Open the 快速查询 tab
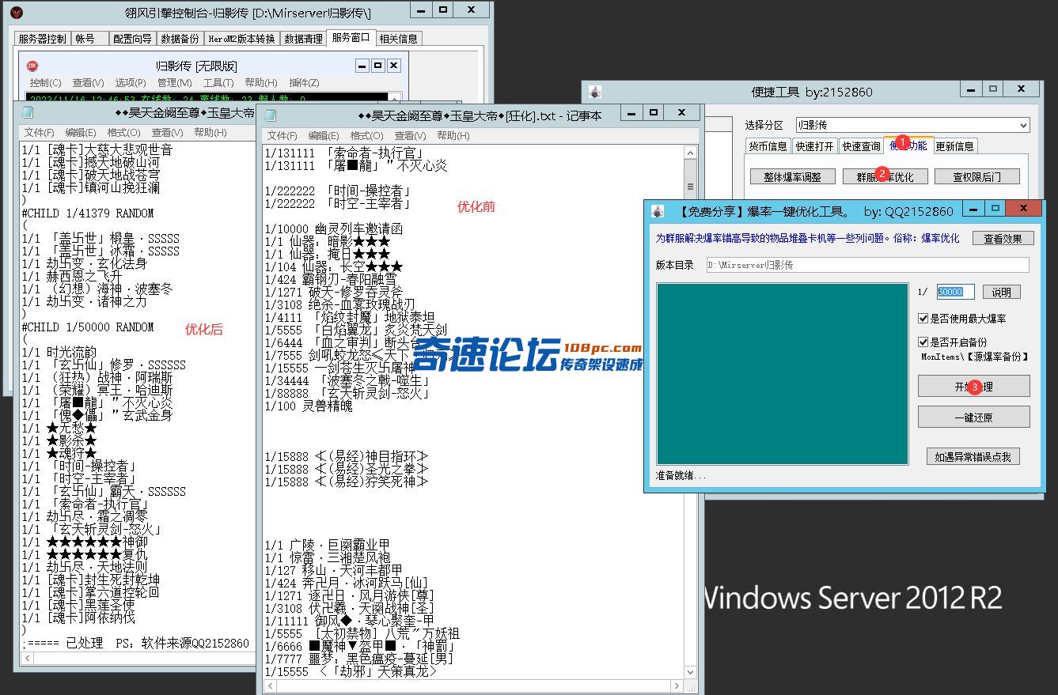The image size is (1058, 695). (x=861, y=146)
